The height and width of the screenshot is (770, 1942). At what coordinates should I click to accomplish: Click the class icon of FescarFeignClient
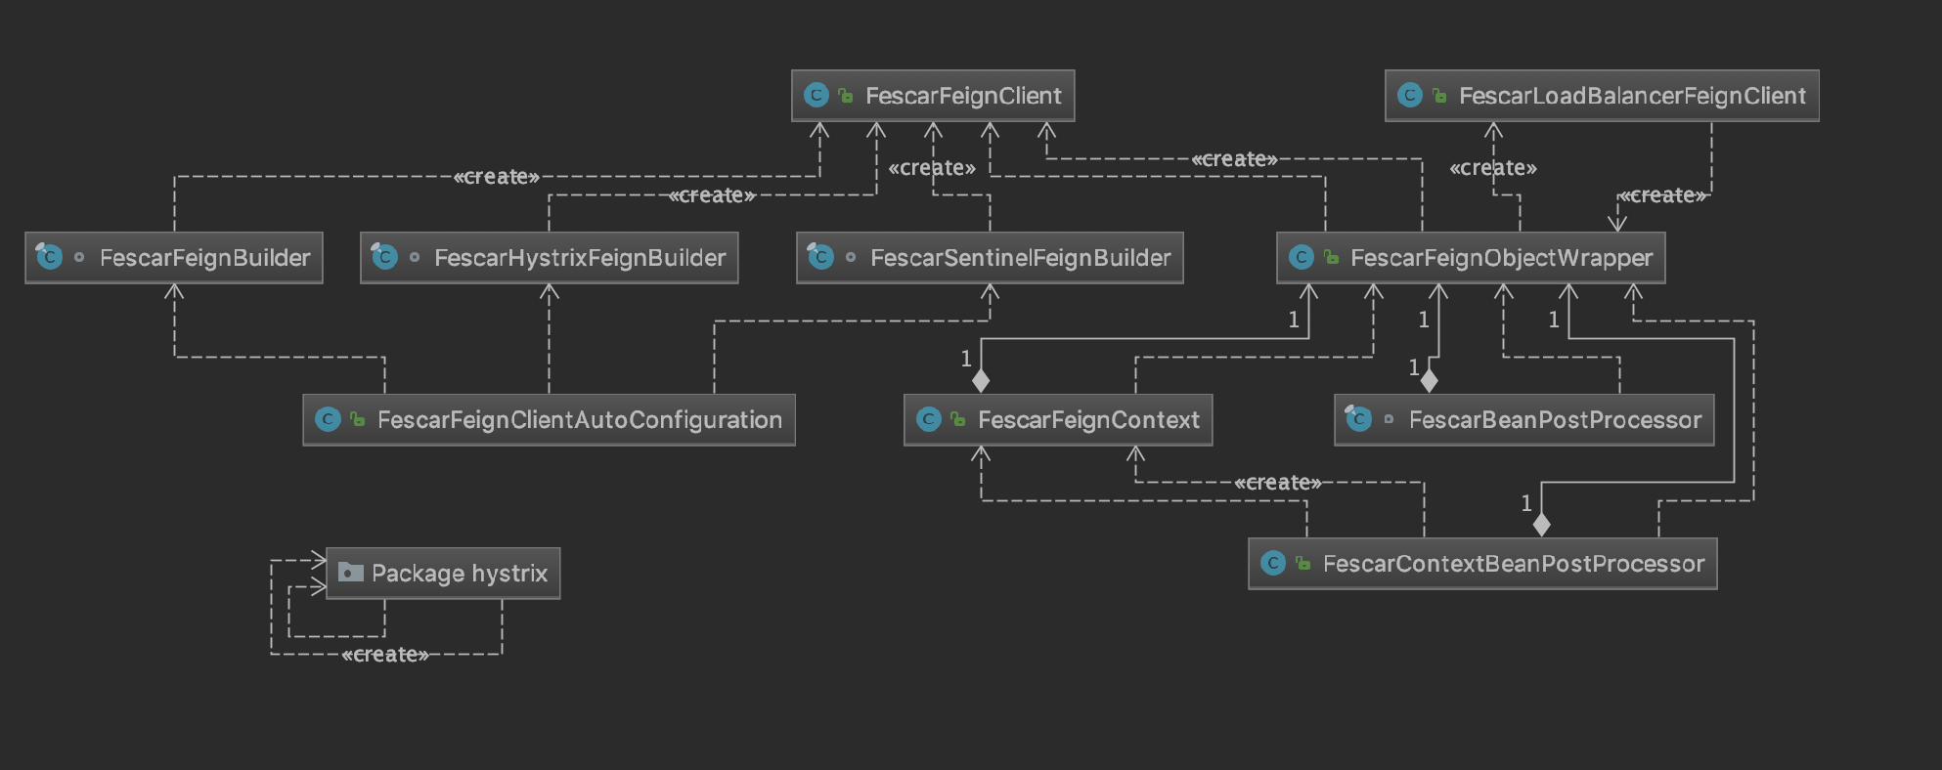pyautogui.click(x=817, y=96)
